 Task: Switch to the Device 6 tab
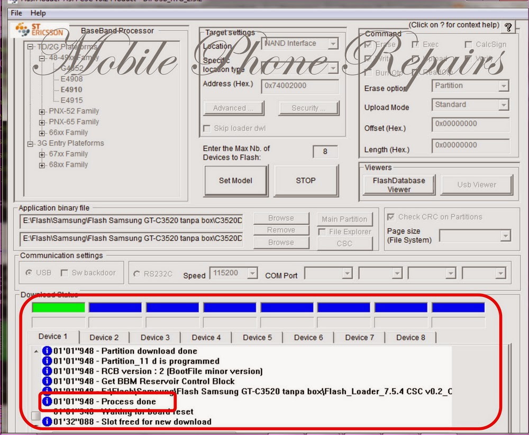[x=308, y=338]
